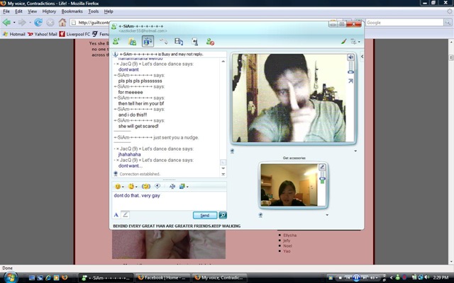Click the mic icon on your webcam preview

322,167
